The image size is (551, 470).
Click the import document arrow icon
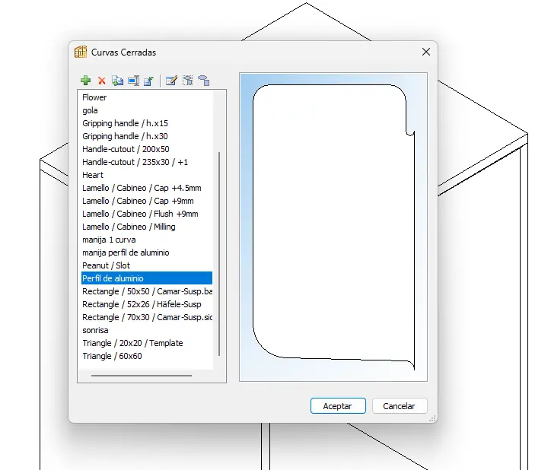(149, 80)
